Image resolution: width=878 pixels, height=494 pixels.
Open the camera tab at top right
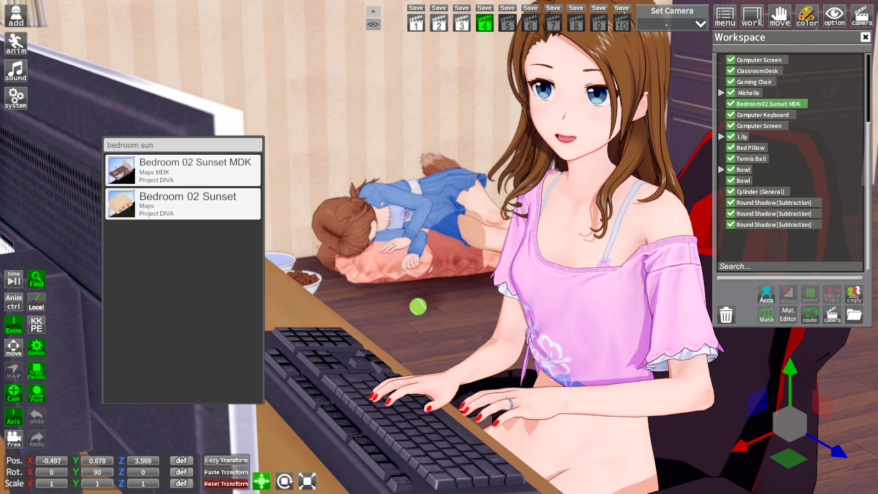coord(862,16)
